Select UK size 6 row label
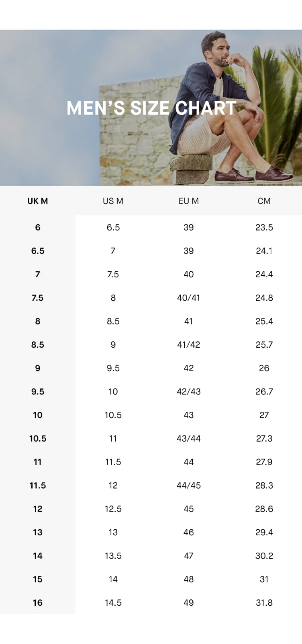Viewport: 302px width, 644px height. [x=38, y=227]
